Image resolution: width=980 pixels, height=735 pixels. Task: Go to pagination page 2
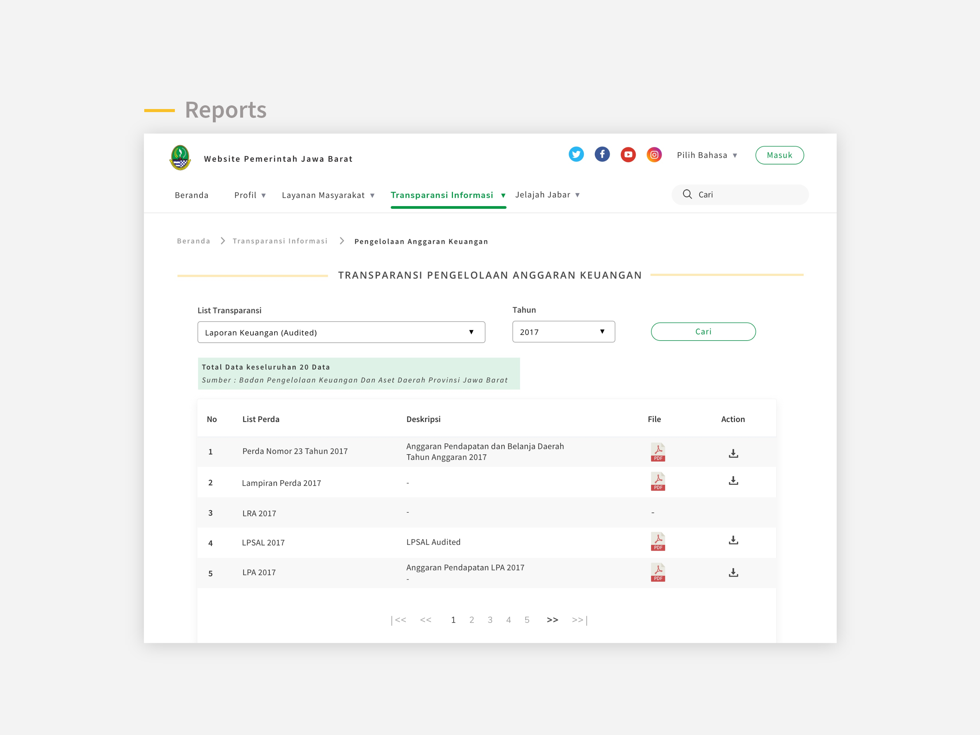[471, 620]
